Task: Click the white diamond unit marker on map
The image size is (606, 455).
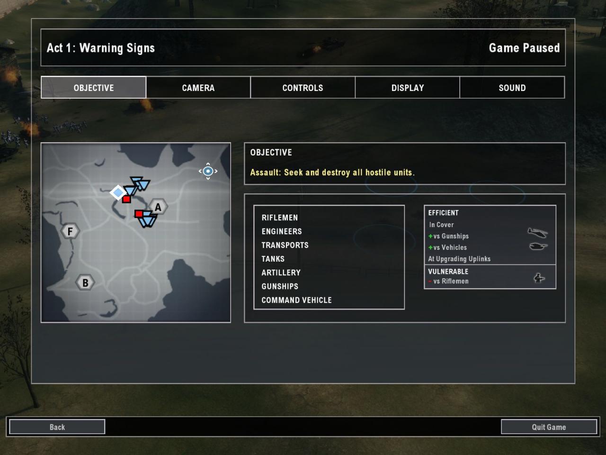Action: (x=118, y=192)
